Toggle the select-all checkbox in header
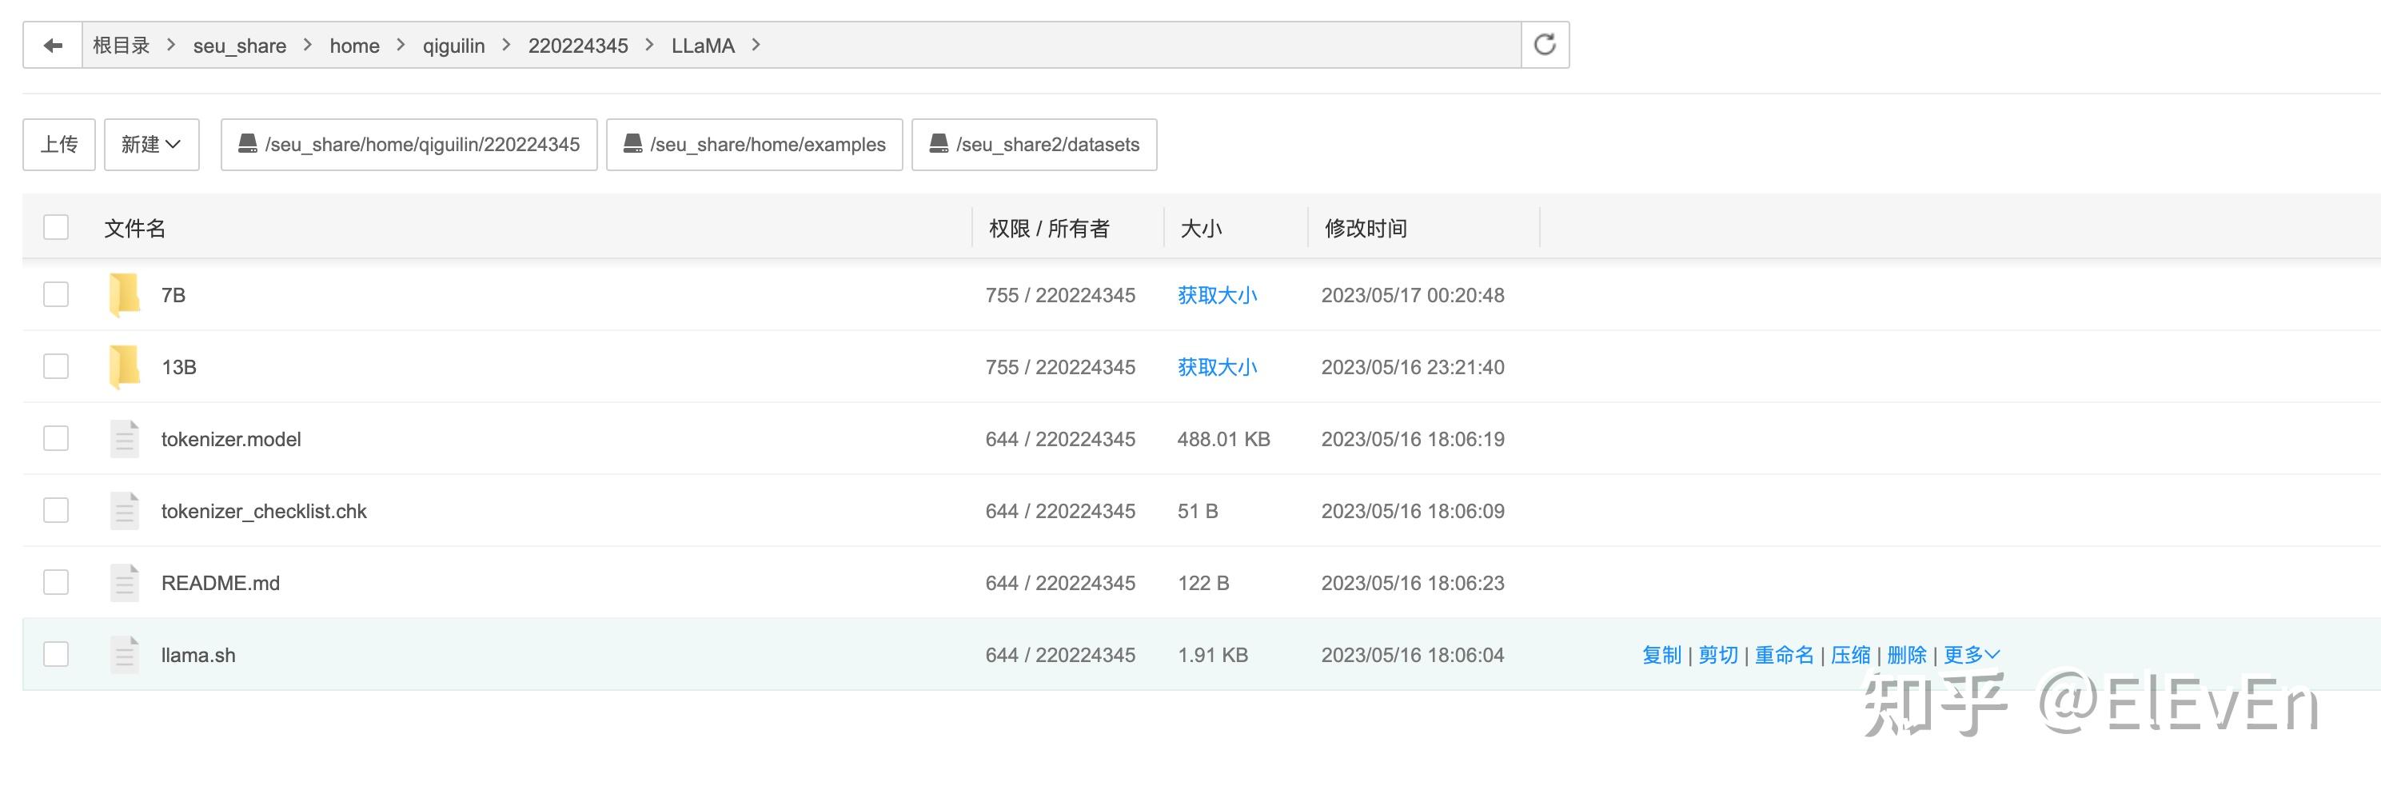This screenshot has width=2381, height=798. click(57, 227)
